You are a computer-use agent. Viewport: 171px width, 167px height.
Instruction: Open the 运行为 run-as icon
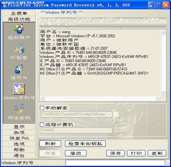coord(19,69)
